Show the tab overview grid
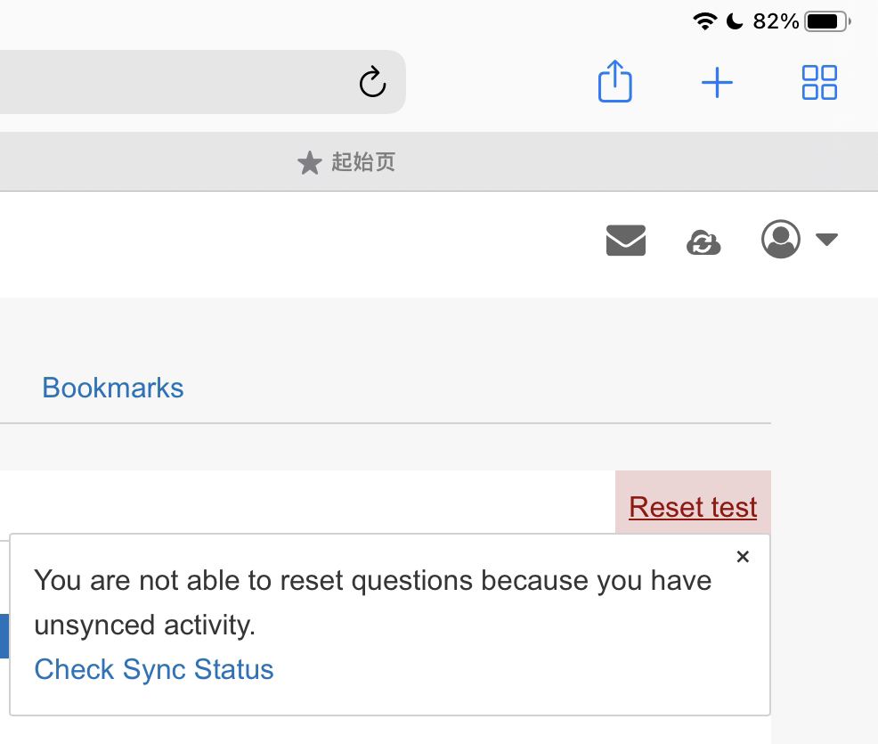Viewport: 878px width, 744px height. (819, 83)
